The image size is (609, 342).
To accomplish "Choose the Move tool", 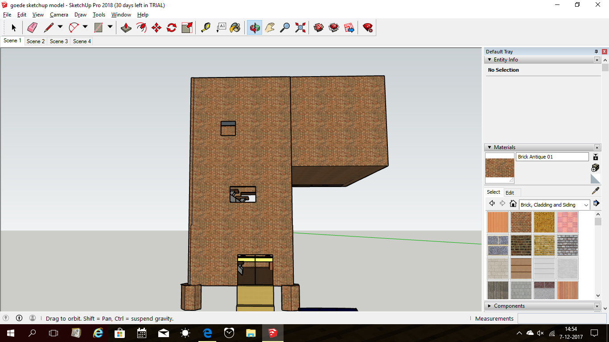I will (156, 28).
